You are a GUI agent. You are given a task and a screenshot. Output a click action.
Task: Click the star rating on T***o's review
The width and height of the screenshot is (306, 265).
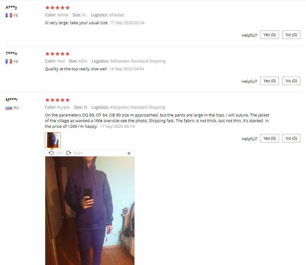click(x=57, y=54)
